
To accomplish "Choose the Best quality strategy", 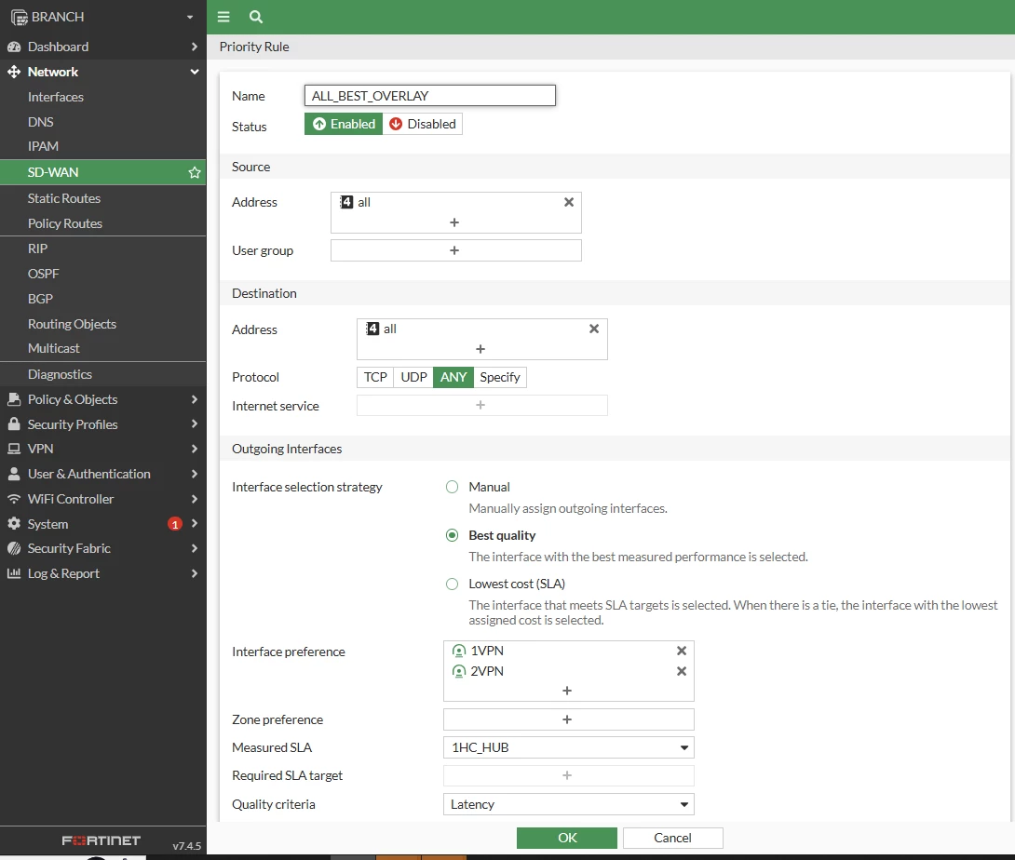I will point(452,535).
